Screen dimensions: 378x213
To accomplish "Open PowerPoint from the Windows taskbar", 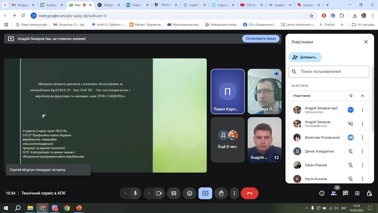I will pyautogui.click(x=79, y=208).
